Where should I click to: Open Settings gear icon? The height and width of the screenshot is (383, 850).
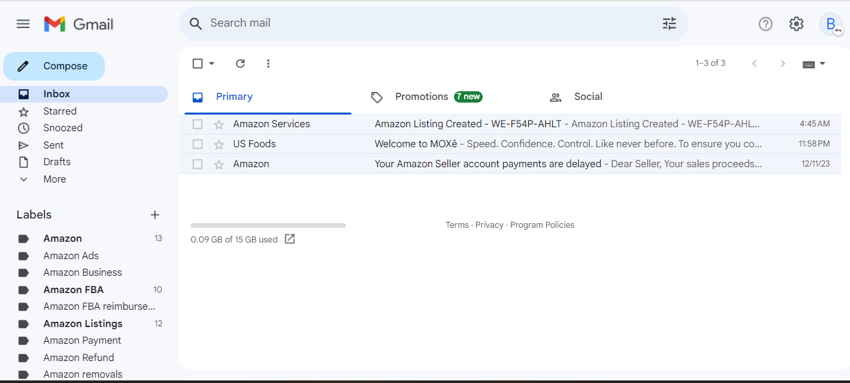click(796, 24)
